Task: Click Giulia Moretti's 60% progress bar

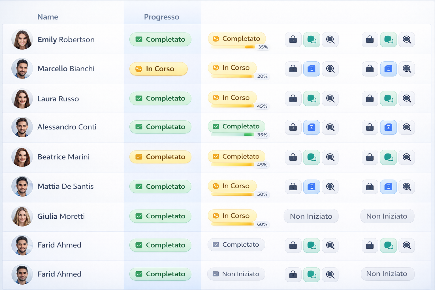Action: (x=232, y=224)
